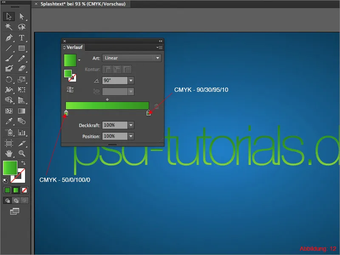The width and height of the screenshot is (340, 255).
Task: Select the Pen tool
Action: coord(9,38)
